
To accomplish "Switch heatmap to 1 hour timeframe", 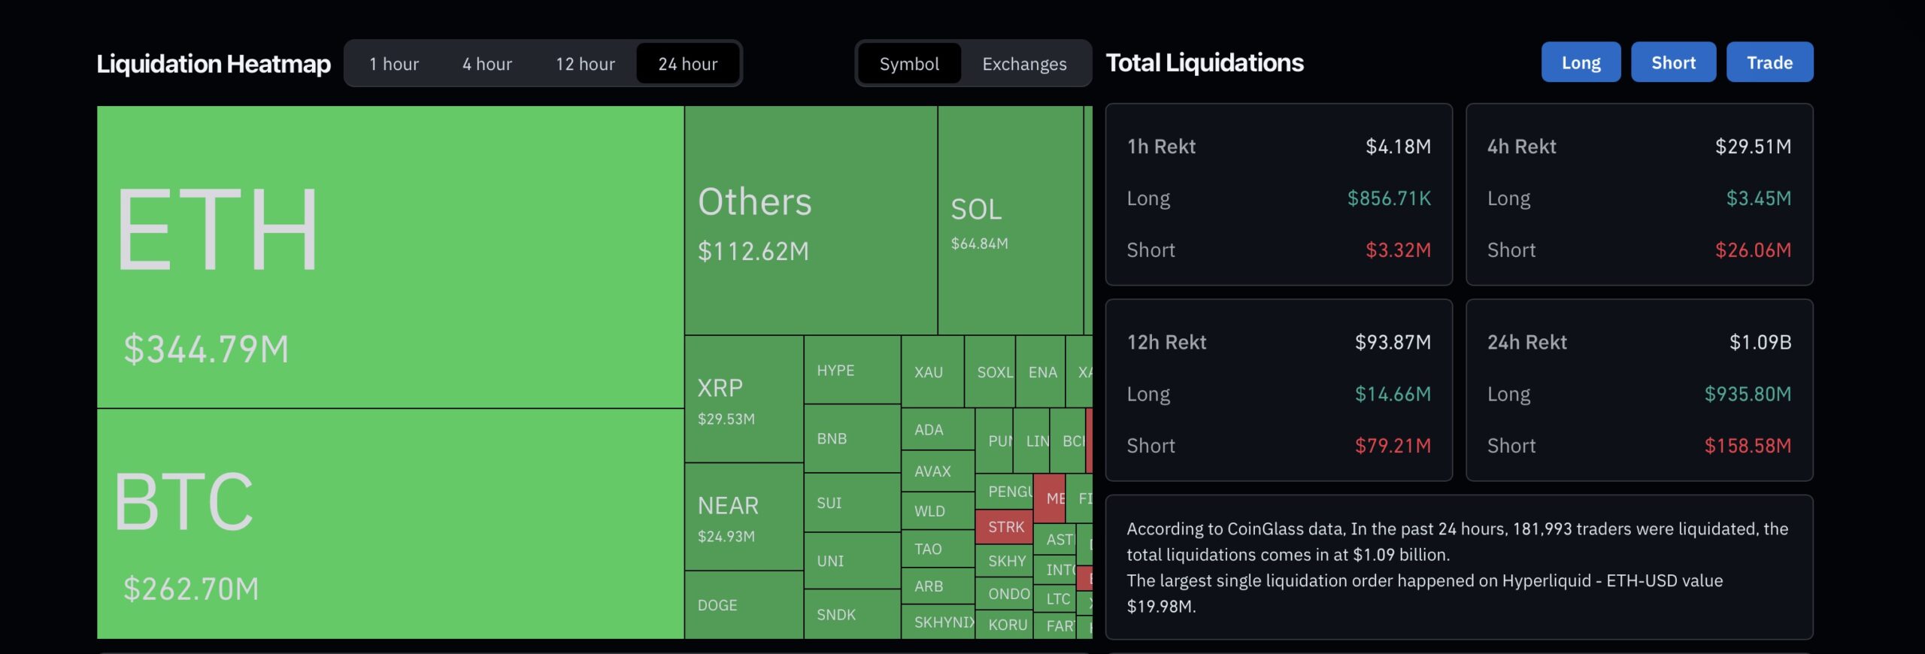I will click(x=394, y=64).
